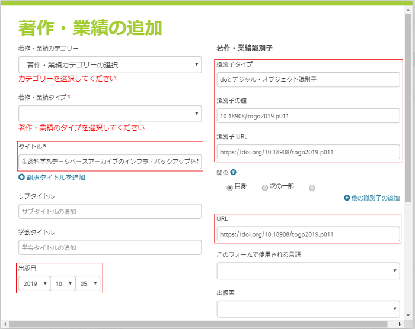The image size is (415, 329).
Task: Select the 自身 relationship radio button
Action: [229, 187]
